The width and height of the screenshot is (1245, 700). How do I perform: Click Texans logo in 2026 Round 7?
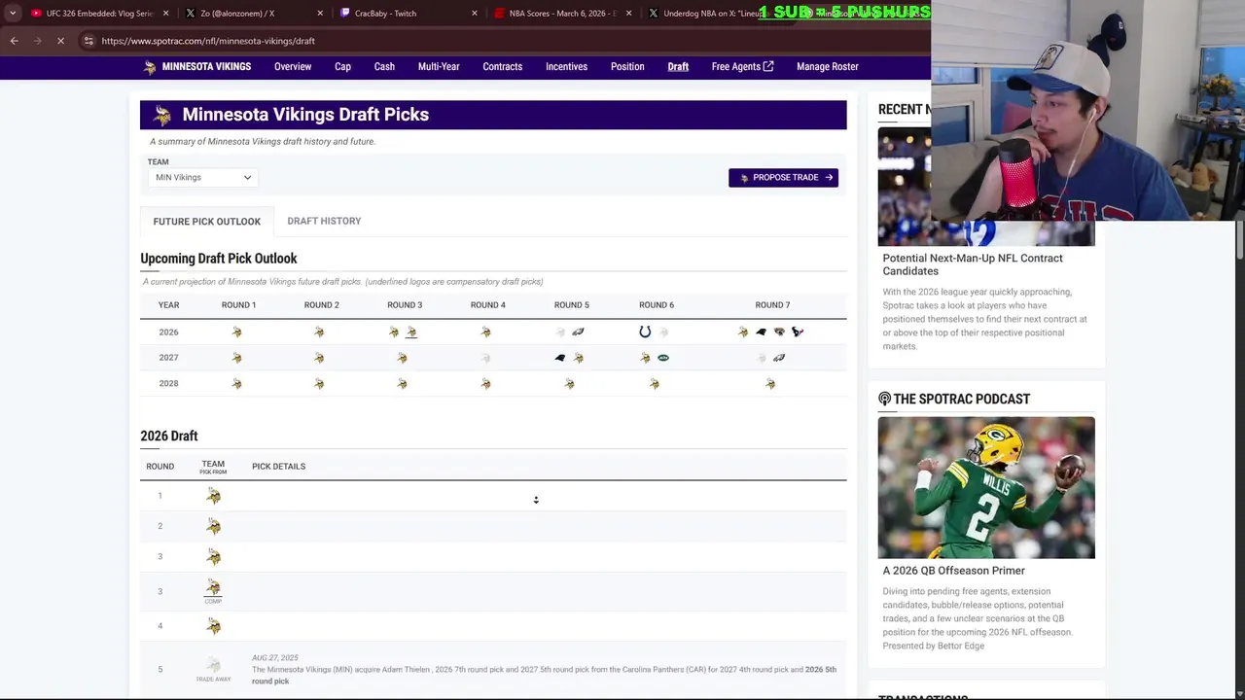[x=797, y=332]
